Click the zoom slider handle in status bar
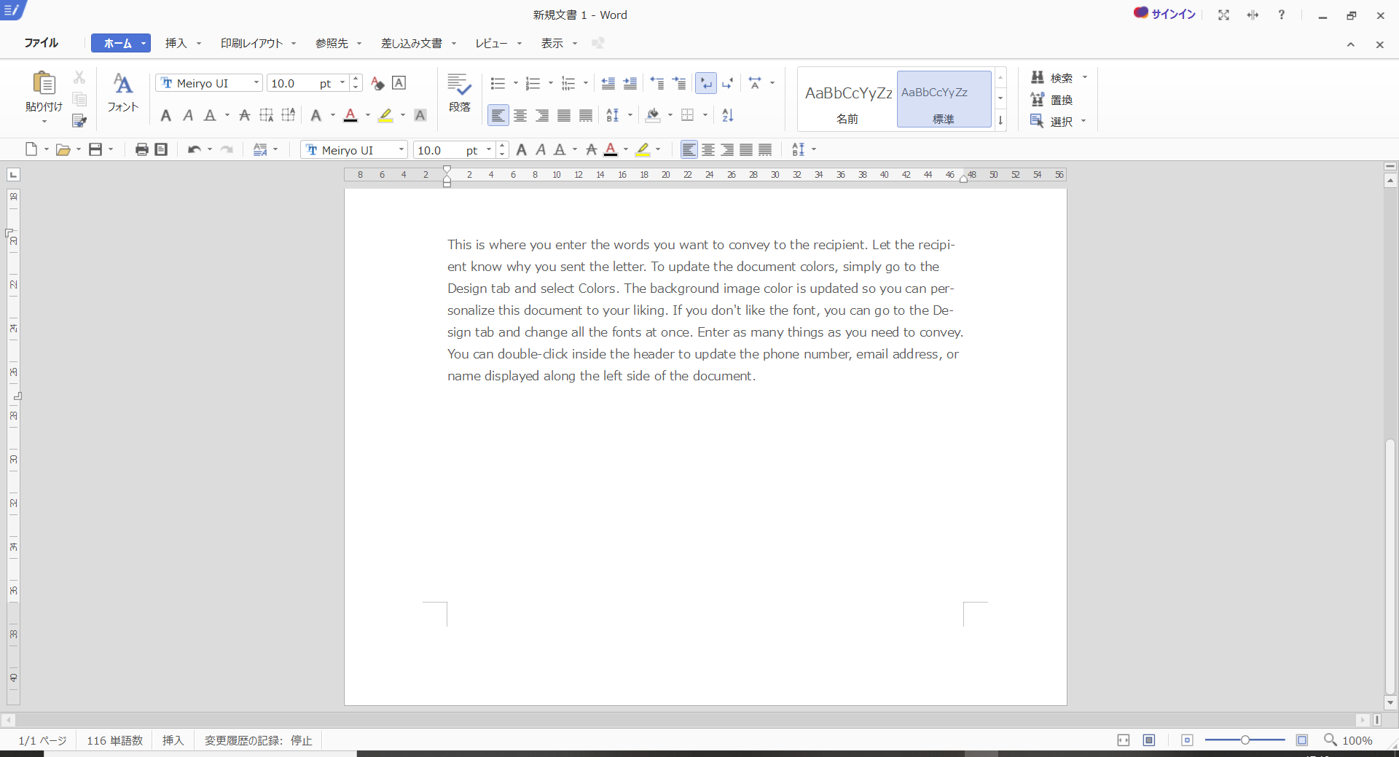The image size is (1399, 757). point(1245,740)
